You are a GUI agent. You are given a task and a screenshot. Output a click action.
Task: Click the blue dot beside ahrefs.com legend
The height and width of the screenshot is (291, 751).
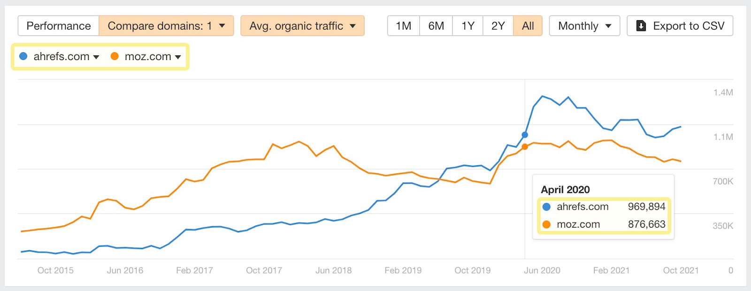point(23,56)
